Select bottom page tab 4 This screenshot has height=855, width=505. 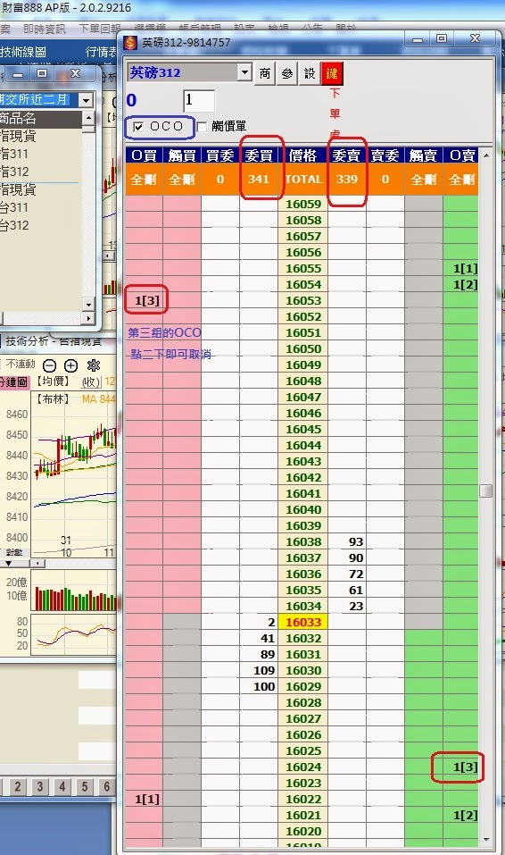click(x=62, y=786)
